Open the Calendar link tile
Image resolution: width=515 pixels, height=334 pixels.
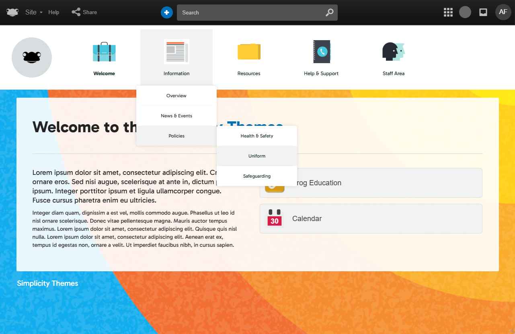click(371, 219)
